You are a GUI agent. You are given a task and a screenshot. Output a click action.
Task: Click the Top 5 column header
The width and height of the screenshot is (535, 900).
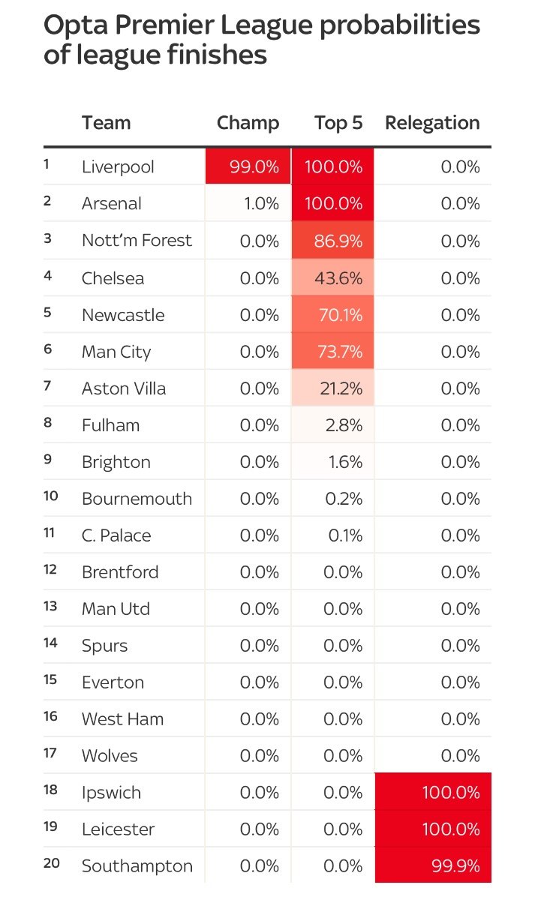point(338,123)
